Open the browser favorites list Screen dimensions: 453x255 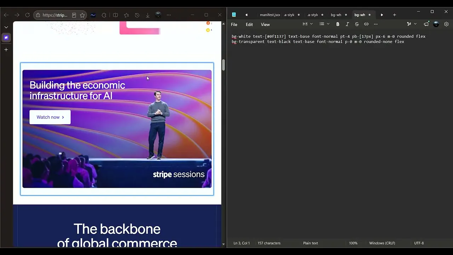(x=126, y=15)
